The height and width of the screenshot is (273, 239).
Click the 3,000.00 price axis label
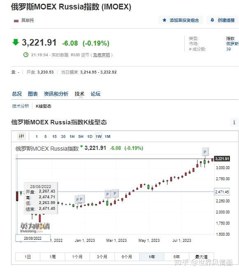[223, 167]
